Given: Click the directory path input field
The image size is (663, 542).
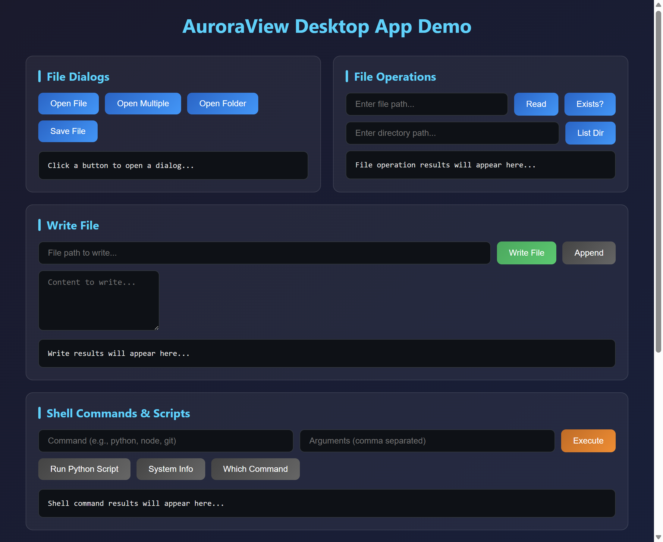Looking at the screenshot, I should [x=452, y=133].
